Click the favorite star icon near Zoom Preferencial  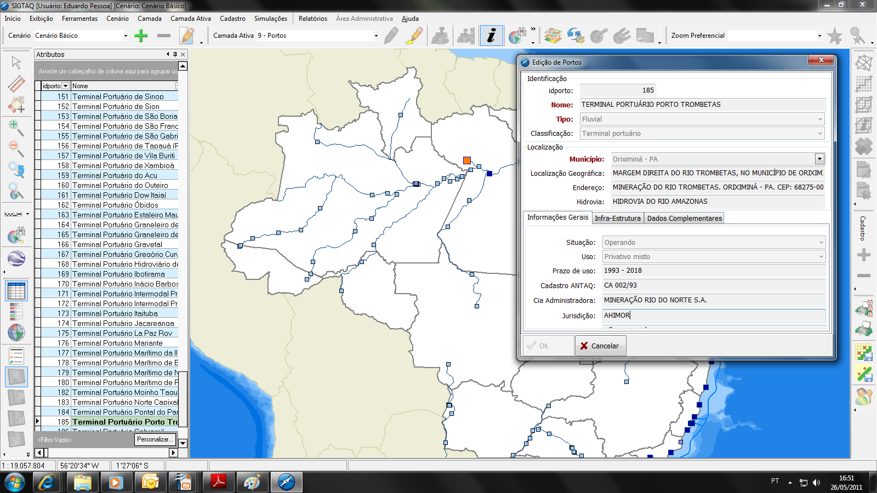[x=834, y=36]
